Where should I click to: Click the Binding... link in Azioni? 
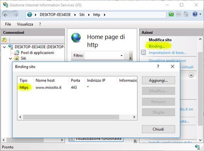(157, 46)
